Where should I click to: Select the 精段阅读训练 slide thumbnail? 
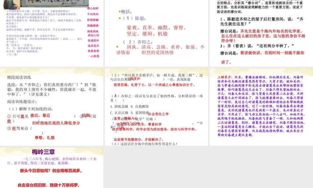pyautogui.click(x=52, y=107)
